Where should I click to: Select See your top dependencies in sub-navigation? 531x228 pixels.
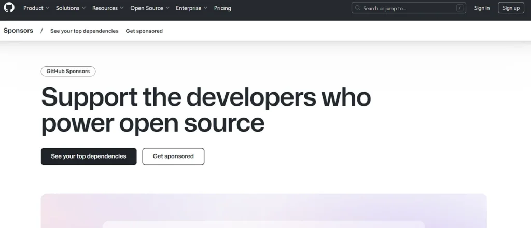point(85,31)
